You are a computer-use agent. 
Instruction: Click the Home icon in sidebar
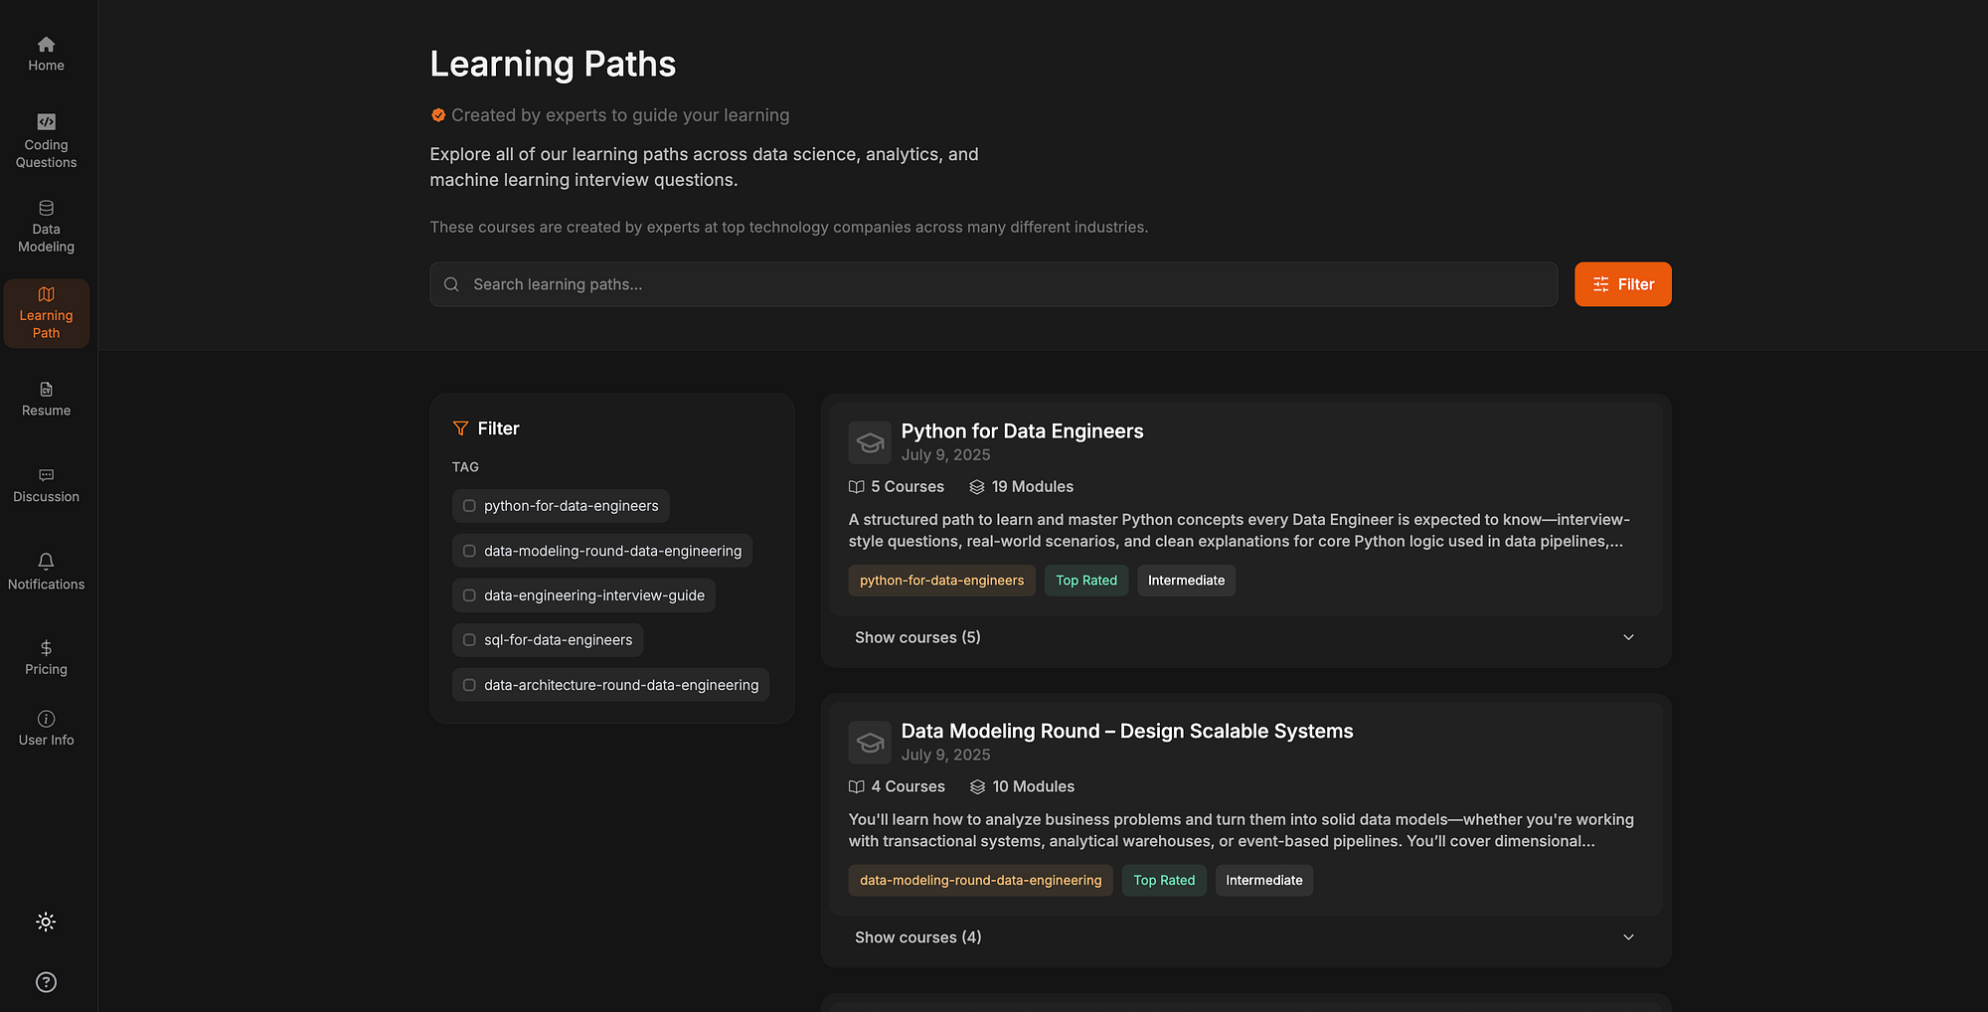point(46,45)
